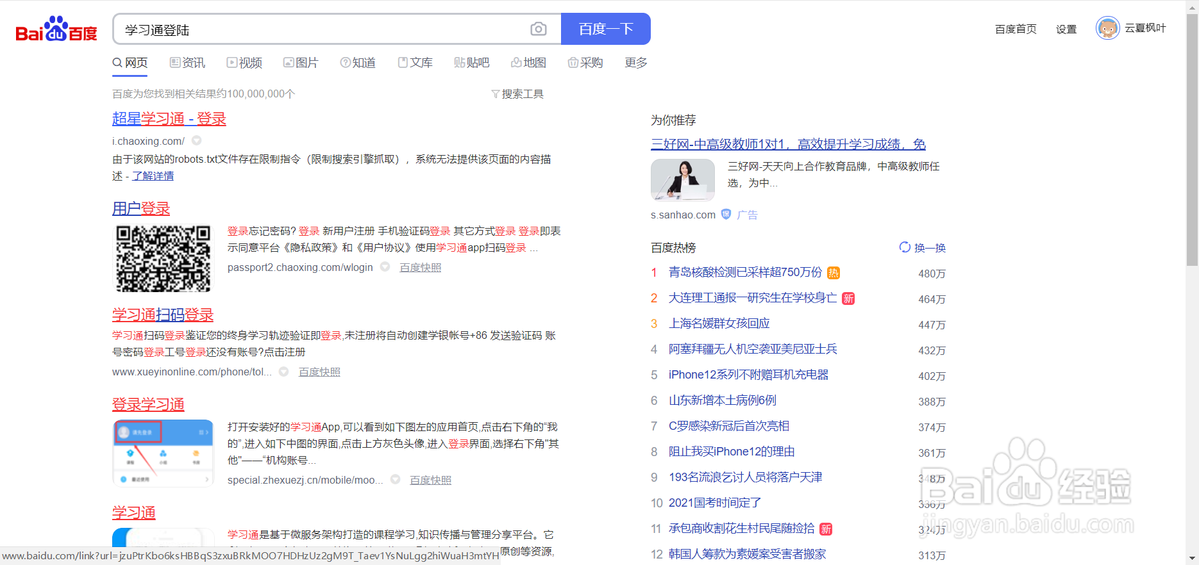
Task: Click the search filter funnel icon
Action: click(495, 94)
